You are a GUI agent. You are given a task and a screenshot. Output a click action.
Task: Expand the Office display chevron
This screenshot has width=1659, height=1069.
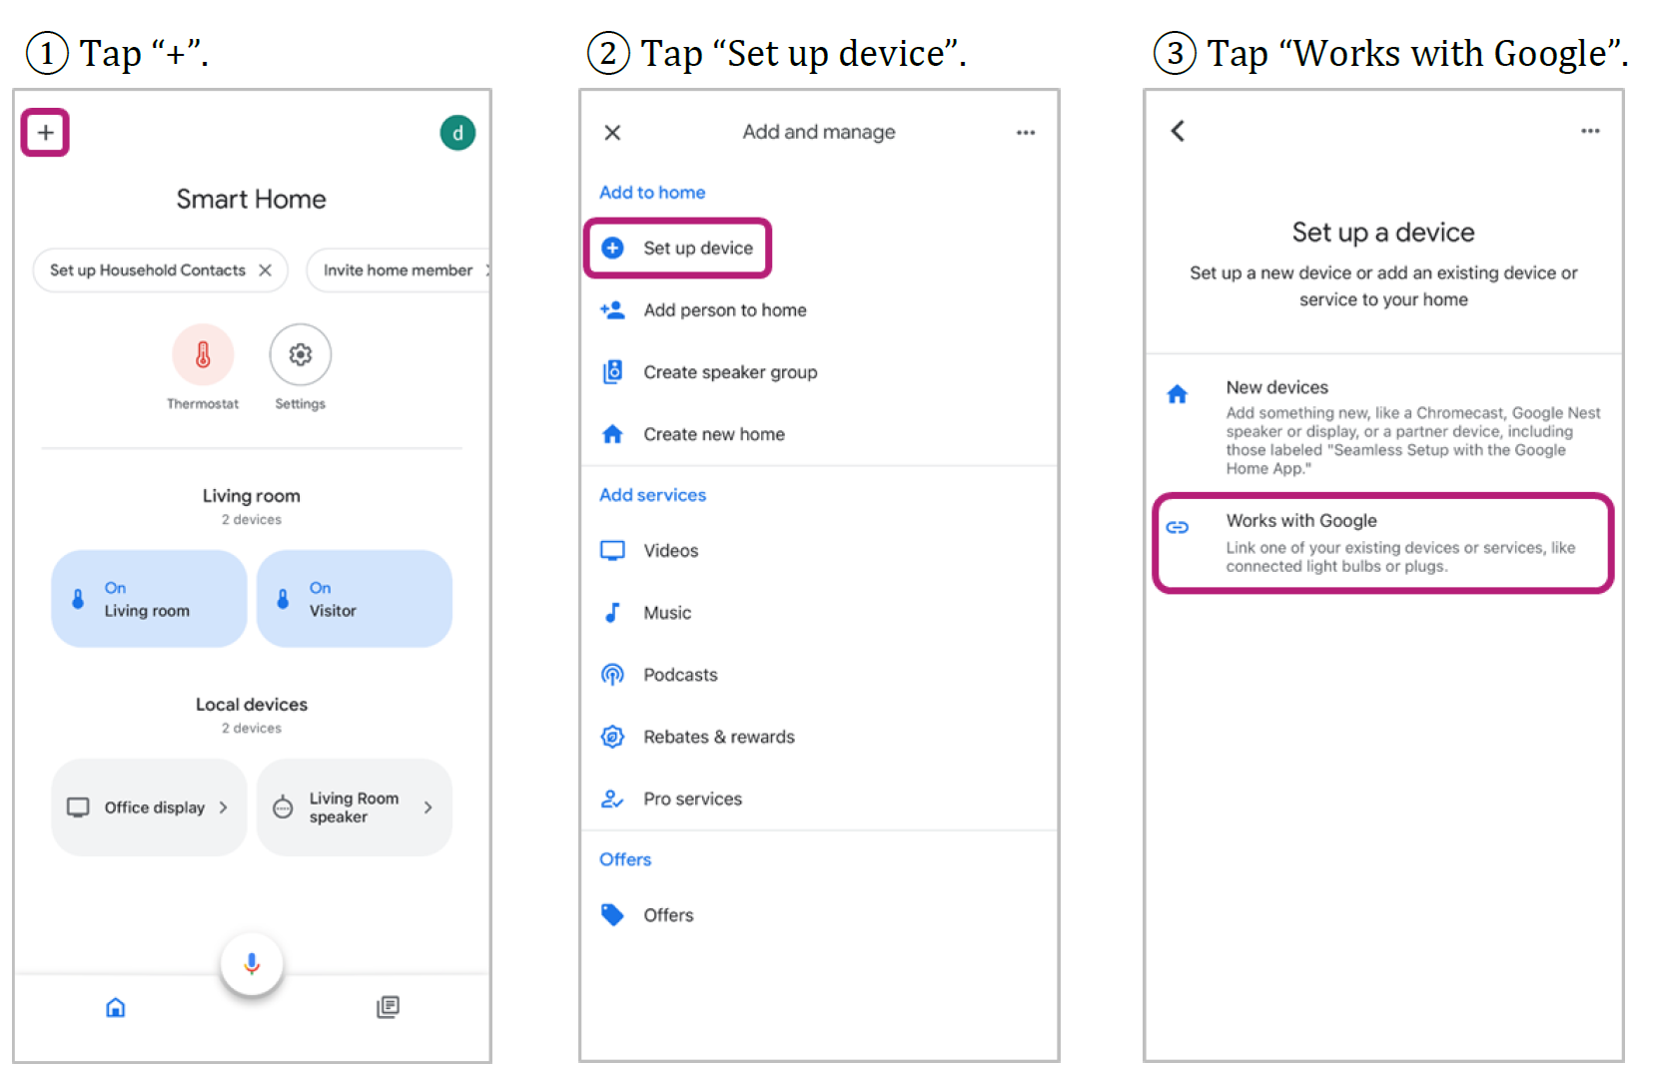pos(224,807)
